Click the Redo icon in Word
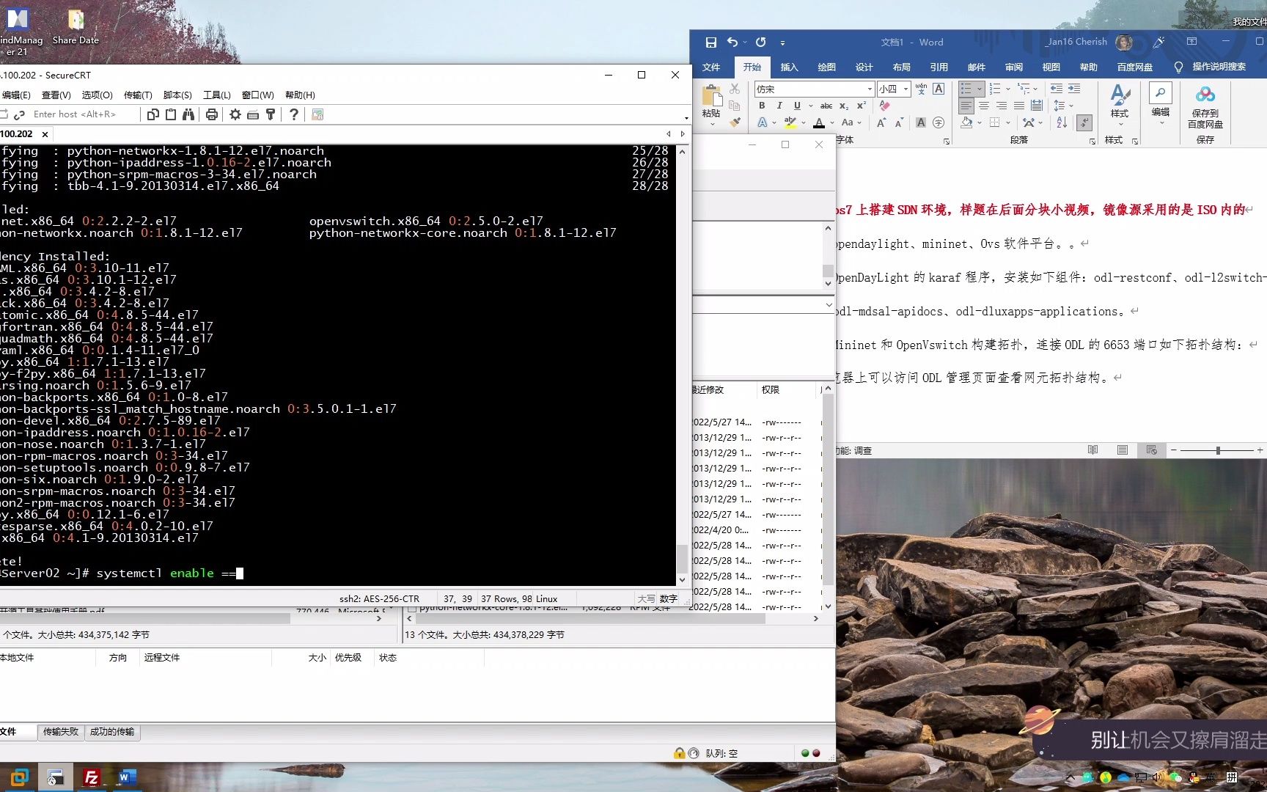The height and width of the screenshot is (792, 1267). (x=761, y=43)
